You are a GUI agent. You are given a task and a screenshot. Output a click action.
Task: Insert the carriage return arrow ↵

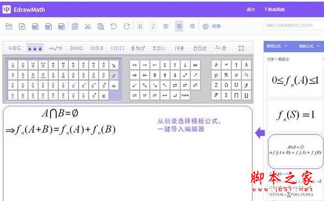pos(175,95)
